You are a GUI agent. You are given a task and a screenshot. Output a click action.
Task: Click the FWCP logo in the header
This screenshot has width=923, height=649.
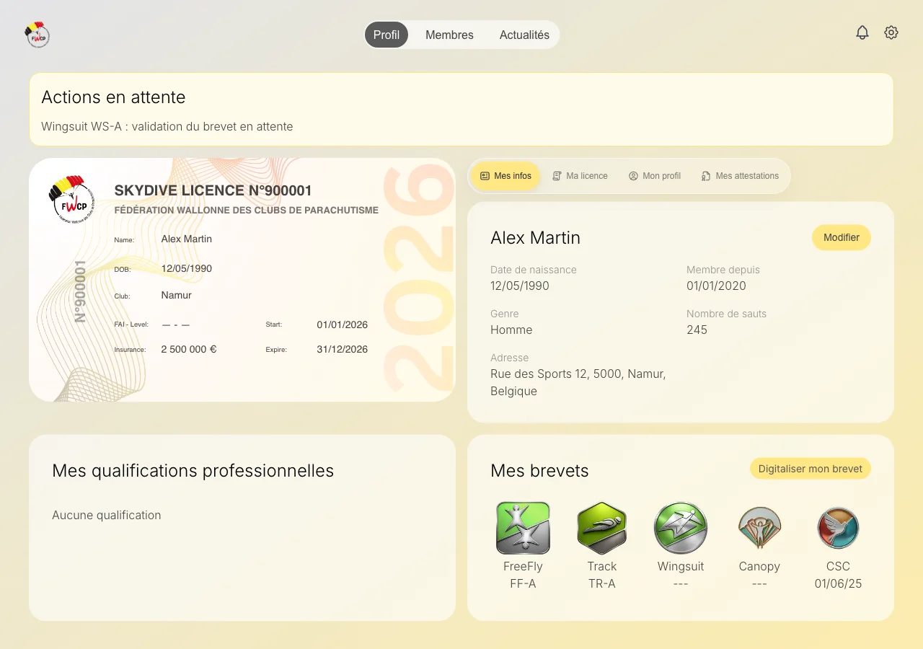pyautogui.click(x=37, y=34)
